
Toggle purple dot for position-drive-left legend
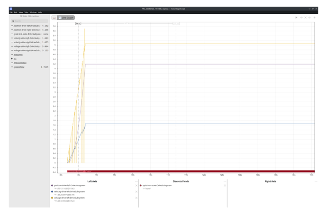pyautogui.click(x=52, y=185)
